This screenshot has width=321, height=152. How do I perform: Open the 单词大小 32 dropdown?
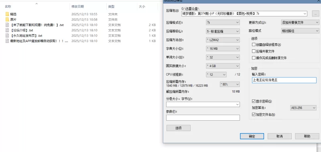point(223,57)
